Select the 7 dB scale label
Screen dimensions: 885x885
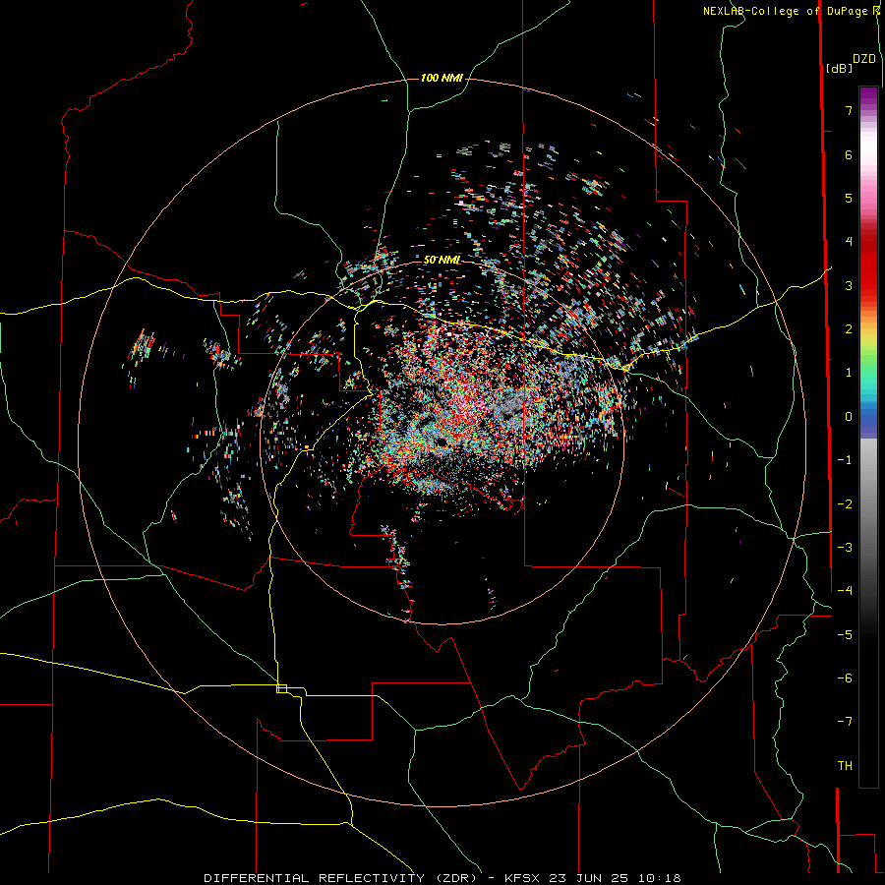click(x=849, y=110)
